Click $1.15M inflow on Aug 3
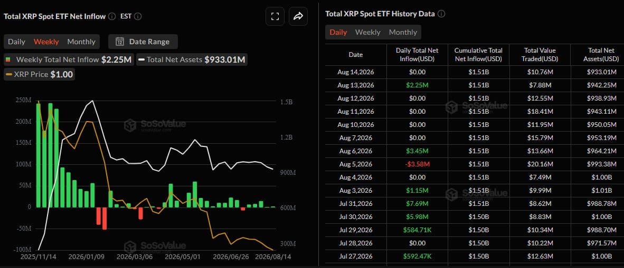The image size is (624, 268). 417,190
